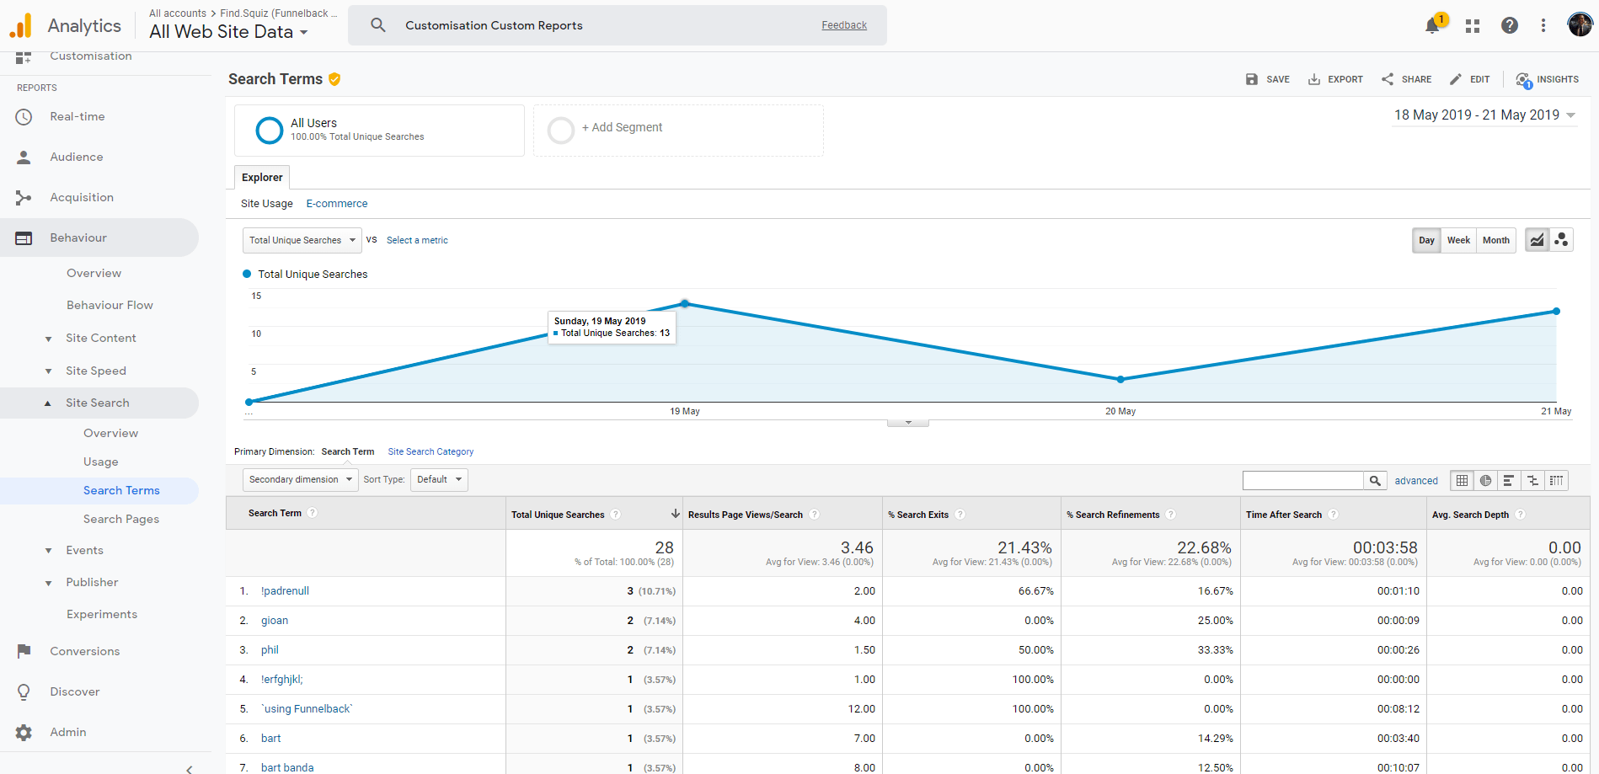The image size is (1599, 774).
Task: Switch table to performance bar view
Action: point(1509,480)
